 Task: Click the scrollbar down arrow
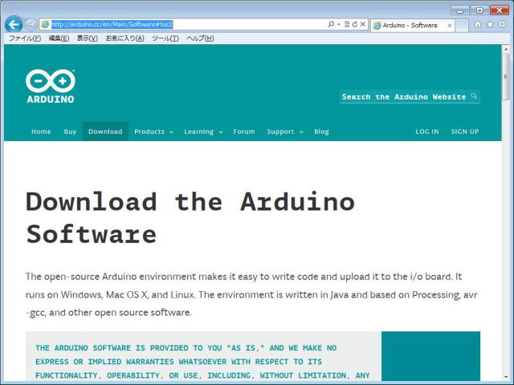pos(506,377)
